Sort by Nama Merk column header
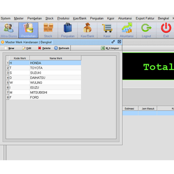The image size is (174, 174). (x=55, y=58)
